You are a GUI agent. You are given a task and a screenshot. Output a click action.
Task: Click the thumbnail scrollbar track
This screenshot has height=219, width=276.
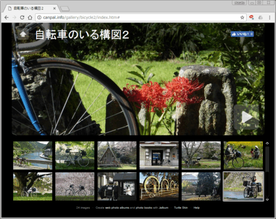pyautogui.click(x=267, y=171)
